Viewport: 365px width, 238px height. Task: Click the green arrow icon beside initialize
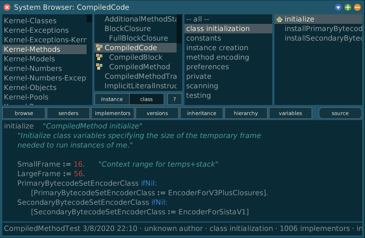click(x=279, y=19)
